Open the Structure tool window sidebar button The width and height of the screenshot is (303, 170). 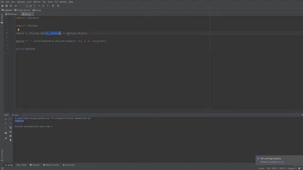click(2, 155)
